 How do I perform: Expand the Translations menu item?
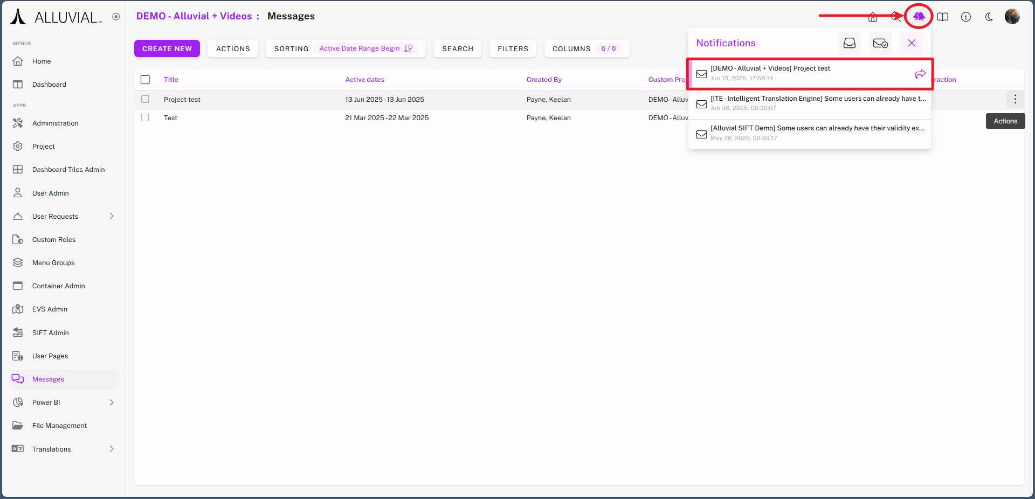[112, 449]
